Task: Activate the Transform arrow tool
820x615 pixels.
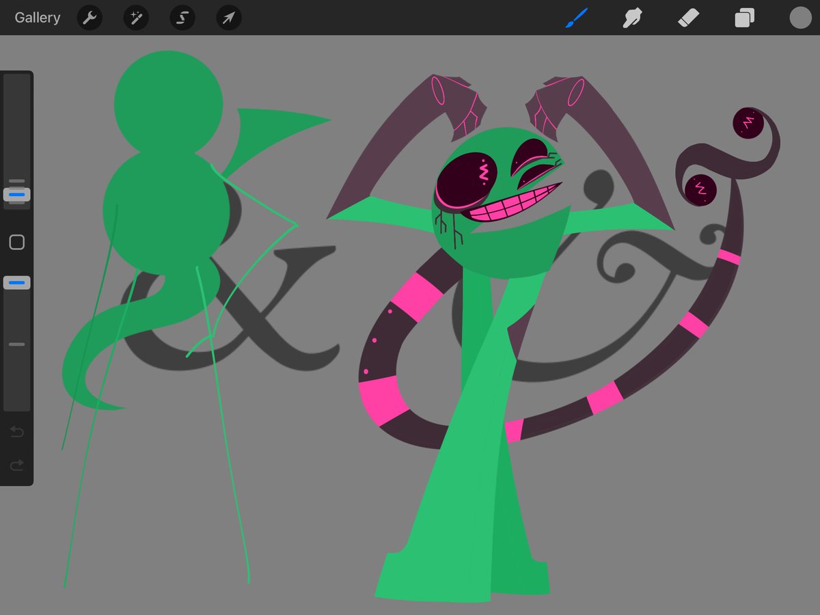Action: coord(229,18)
